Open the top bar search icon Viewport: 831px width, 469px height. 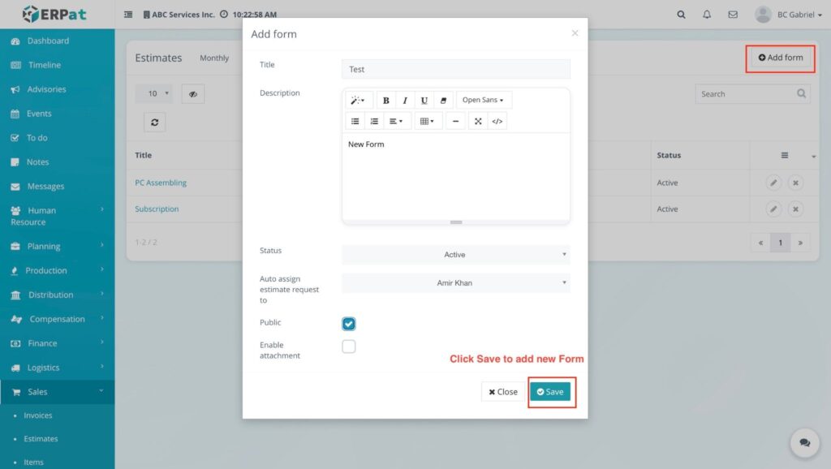coord(681,15)
